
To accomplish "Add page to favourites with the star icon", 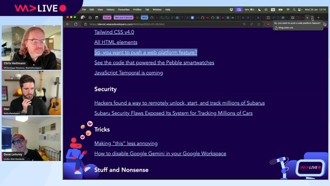I will point(259,24).
